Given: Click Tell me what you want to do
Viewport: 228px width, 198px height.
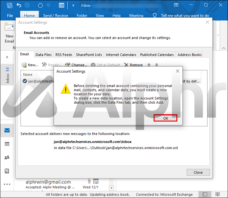Looking at the screenshot, I should 185,16.
